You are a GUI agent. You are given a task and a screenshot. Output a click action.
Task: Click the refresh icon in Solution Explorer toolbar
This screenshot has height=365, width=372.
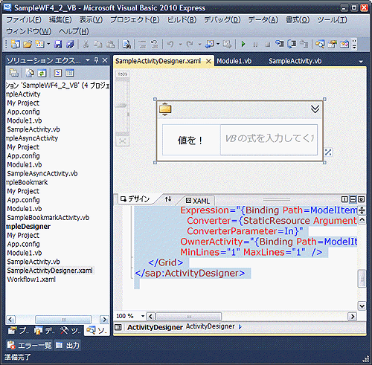tap(42, 73)
